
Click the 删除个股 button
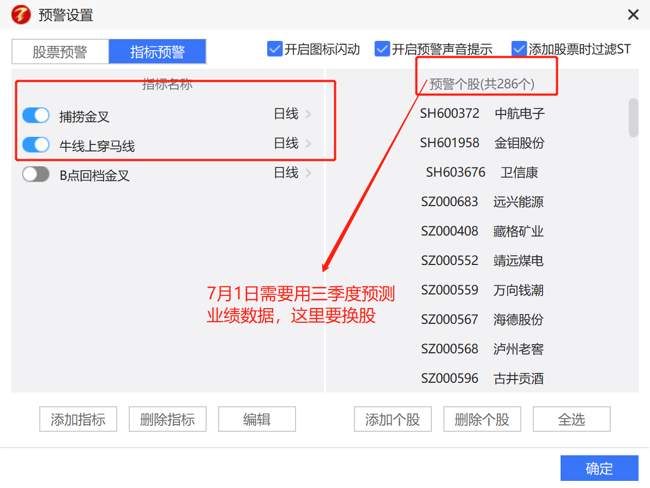[482, 419]
